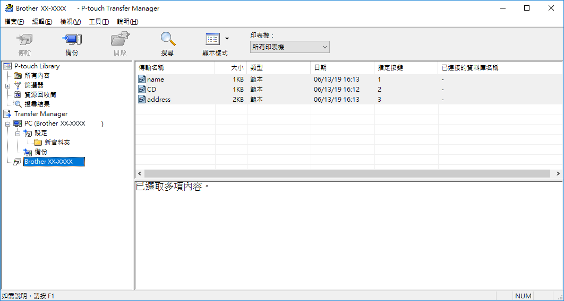Sort by the 指定按鍵 column header
Viewport: 564px width, 301px height.
point(406,68)
